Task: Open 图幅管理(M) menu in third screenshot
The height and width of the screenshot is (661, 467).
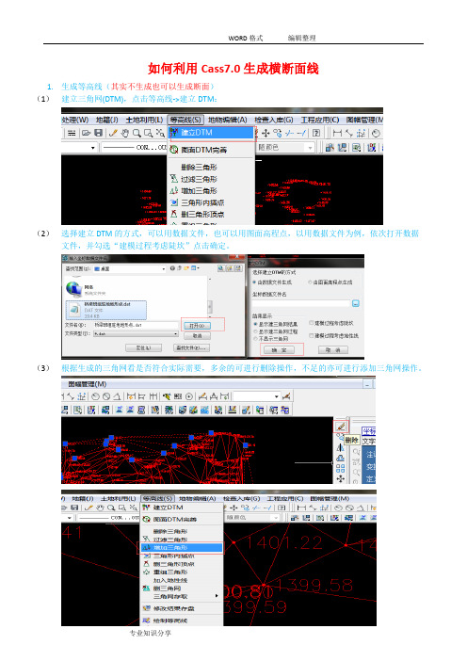Action: point(88,384)
